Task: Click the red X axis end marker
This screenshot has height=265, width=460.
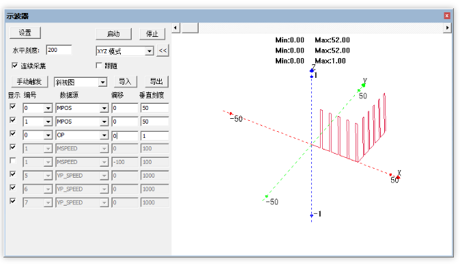Action: (398, 177)
